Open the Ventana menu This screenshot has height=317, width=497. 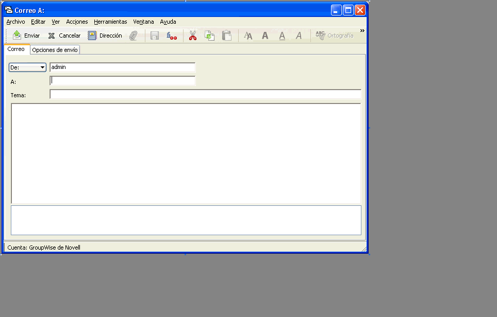point(143,22)
